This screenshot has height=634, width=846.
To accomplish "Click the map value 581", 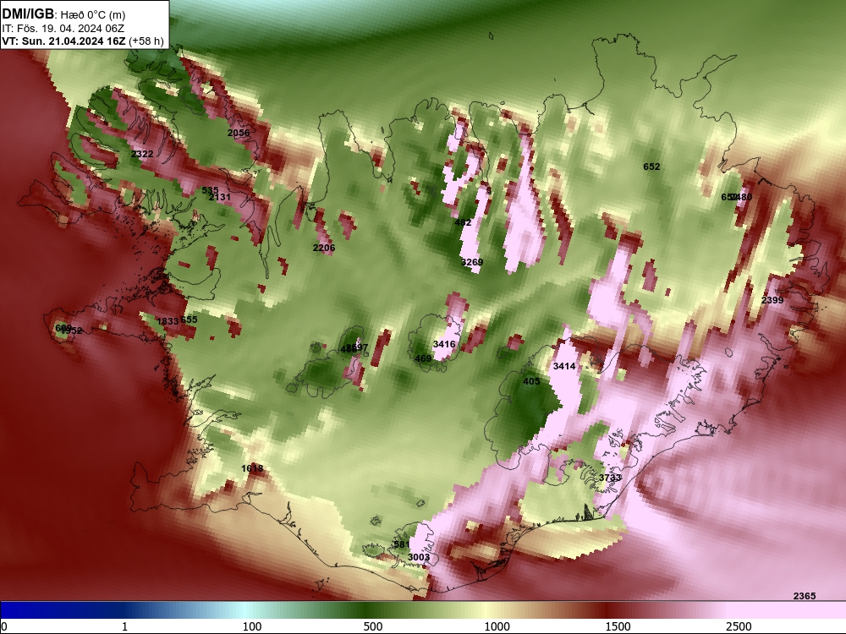I will tap(401, 544).
